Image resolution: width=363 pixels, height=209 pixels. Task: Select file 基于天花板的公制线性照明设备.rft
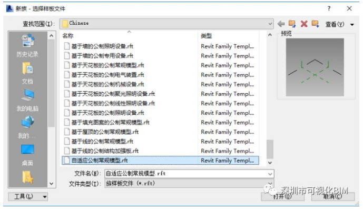point(160,103)
